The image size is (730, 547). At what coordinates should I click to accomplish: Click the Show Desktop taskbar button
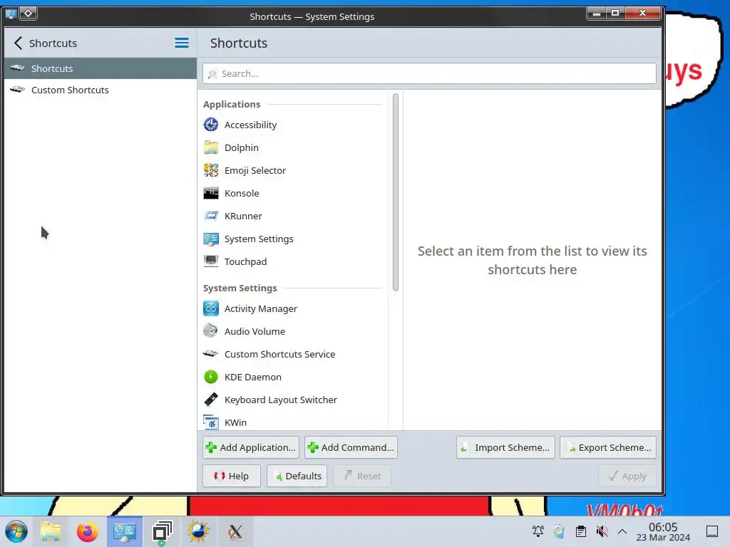[x=712, y=531]
